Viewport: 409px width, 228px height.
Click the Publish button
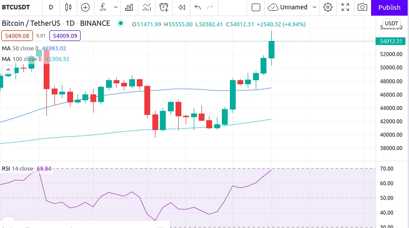pyautogui.click(x=389, y=7)
